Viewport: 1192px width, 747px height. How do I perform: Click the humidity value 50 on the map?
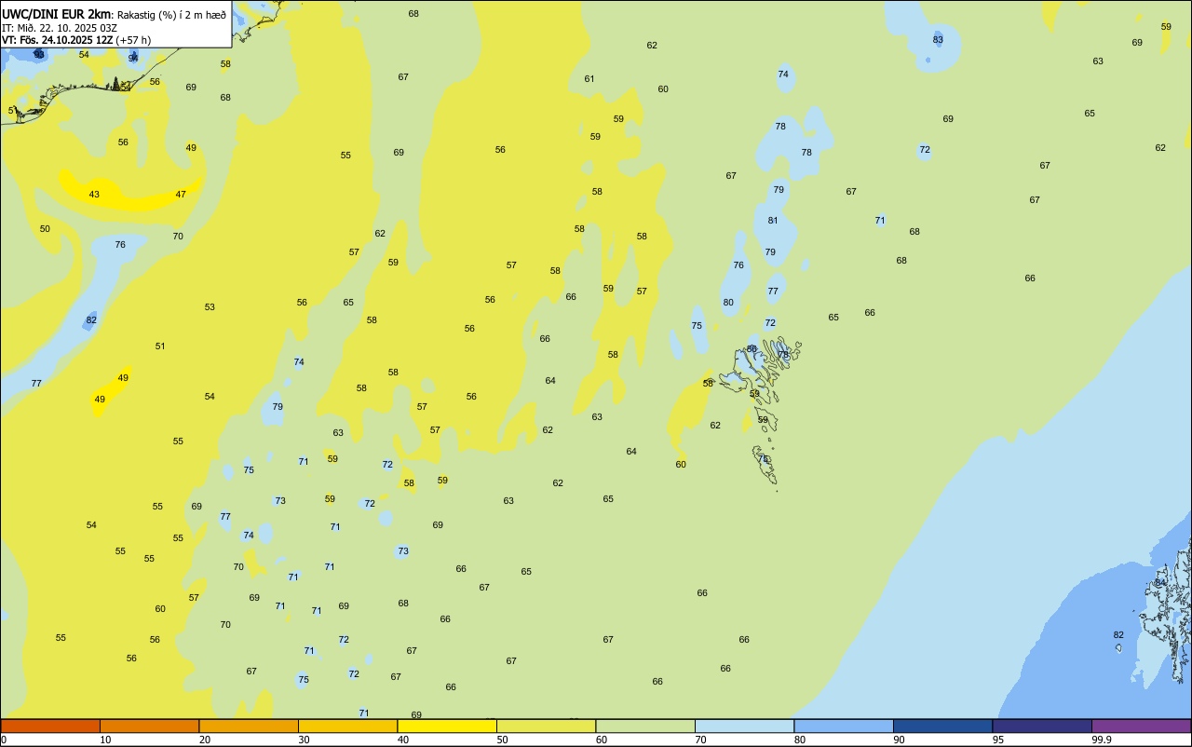pyautogui.click(x=45, y=229)
